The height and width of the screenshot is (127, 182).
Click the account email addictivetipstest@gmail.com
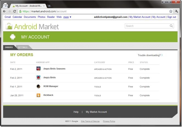coord(111,17)
